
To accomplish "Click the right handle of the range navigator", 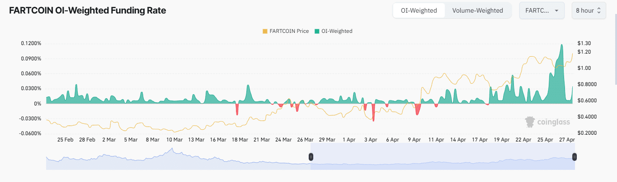I will (x=575, y=157).
